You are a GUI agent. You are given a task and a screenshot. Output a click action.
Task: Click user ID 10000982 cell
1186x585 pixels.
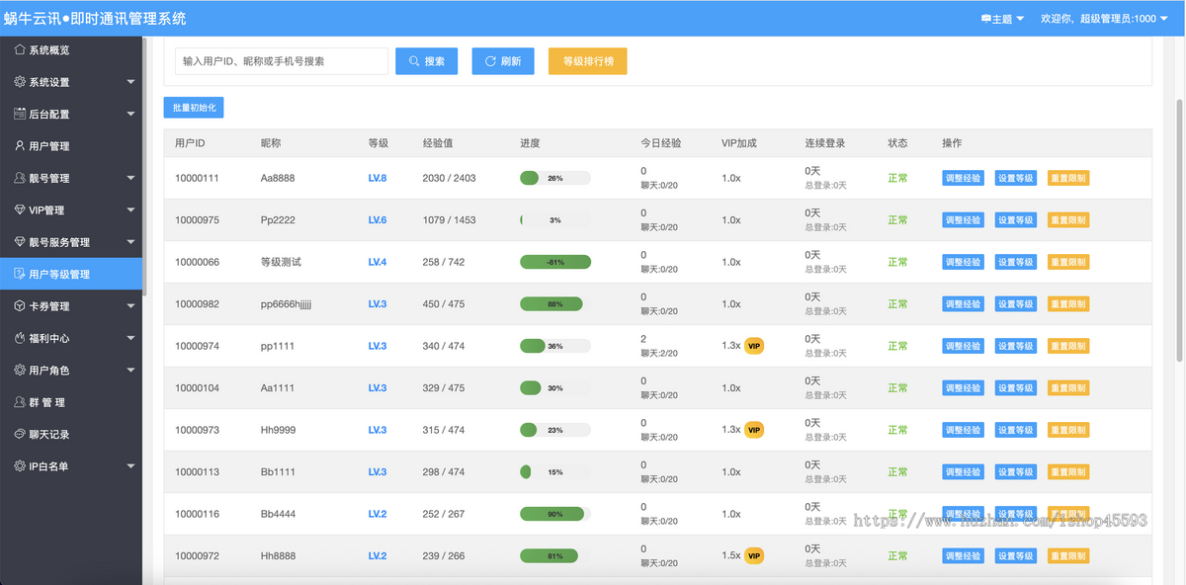[x=197, y=304]
